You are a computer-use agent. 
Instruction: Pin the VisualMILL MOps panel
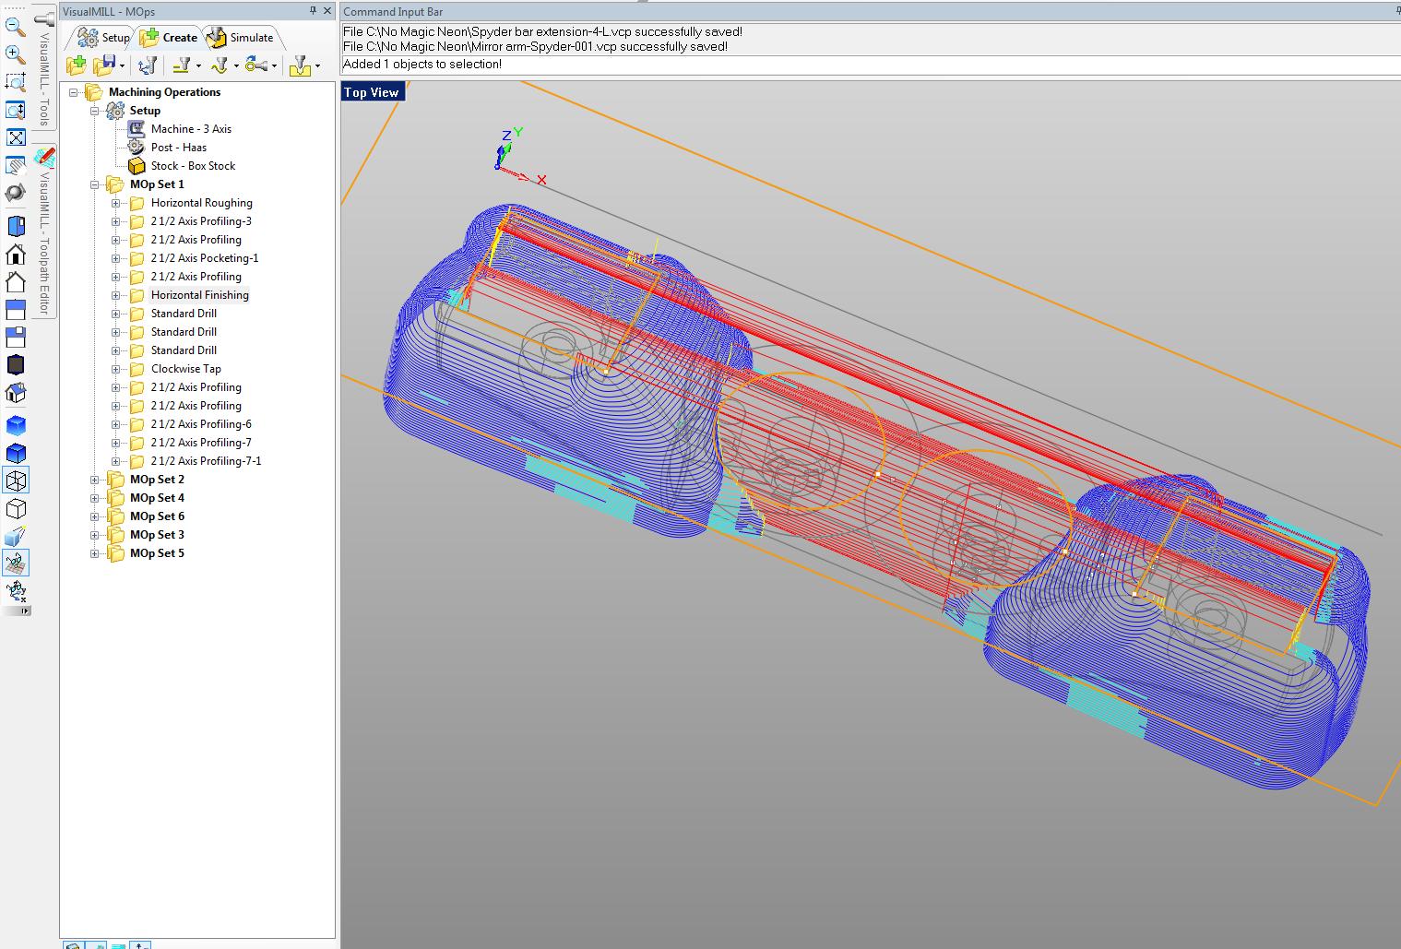(x=313, y=11)
